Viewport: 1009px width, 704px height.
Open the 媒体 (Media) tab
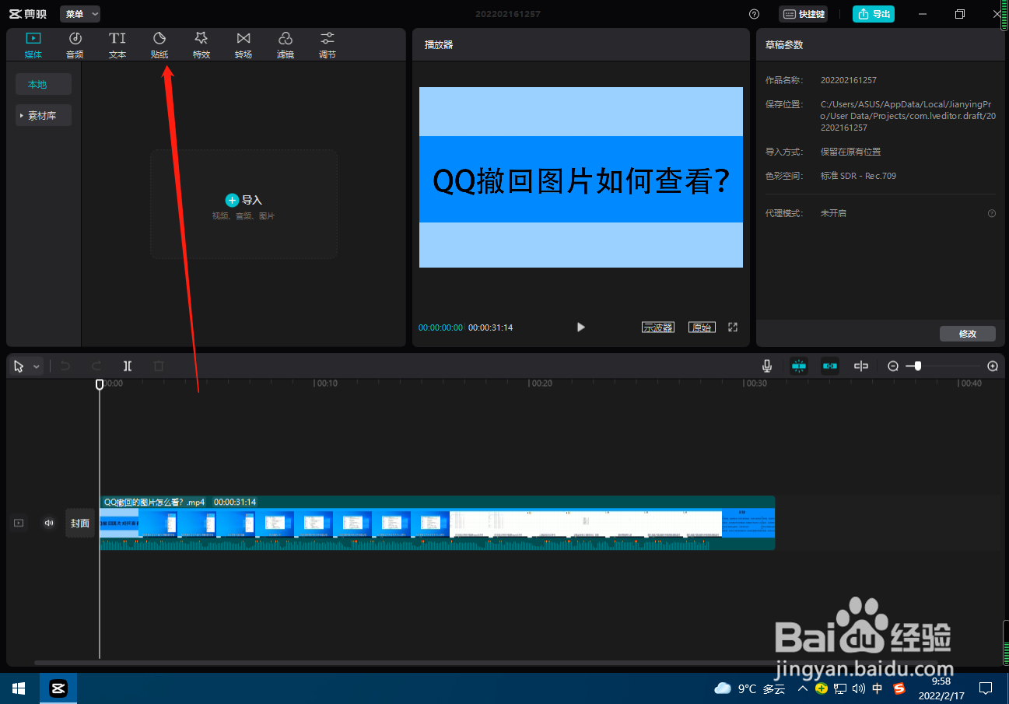pos(33,45)
